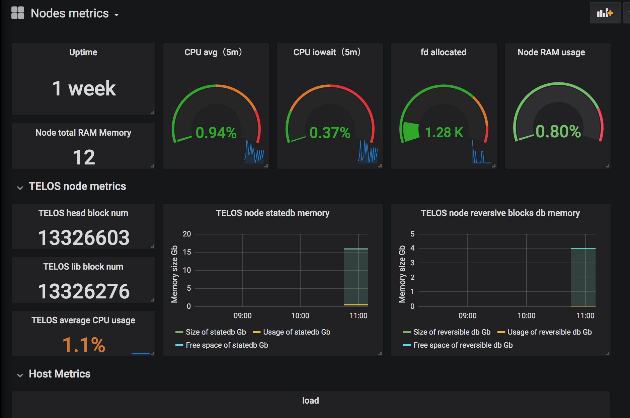Screen dimensions: 630x418
Task: Click Usage of reversible db color swatch
Action: pos(501,332)
